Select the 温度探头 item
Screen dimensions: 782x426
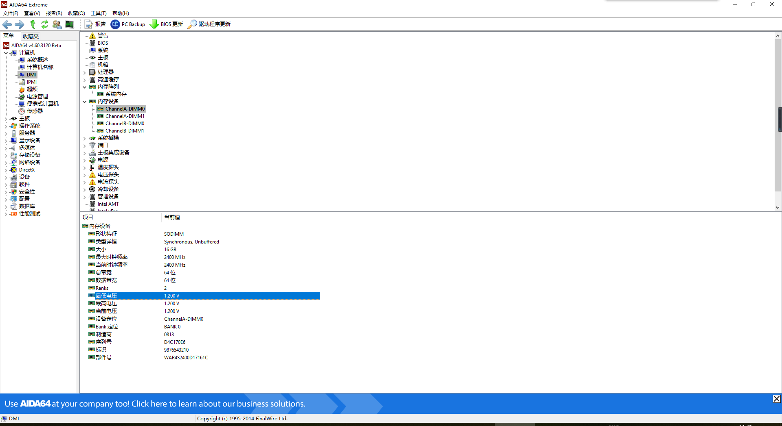pos(108,167)
